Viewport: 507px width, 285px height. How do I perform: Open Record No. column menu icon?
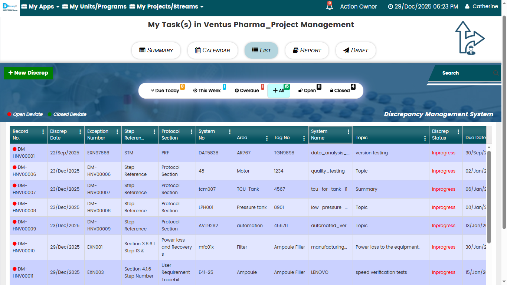pos(43,132)
